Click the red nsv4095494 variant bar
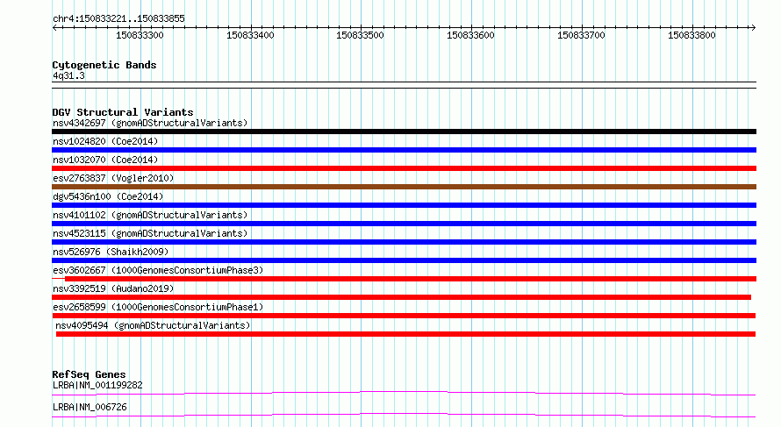This screenshot has width=781, height=427. click(x=406, y=334)
